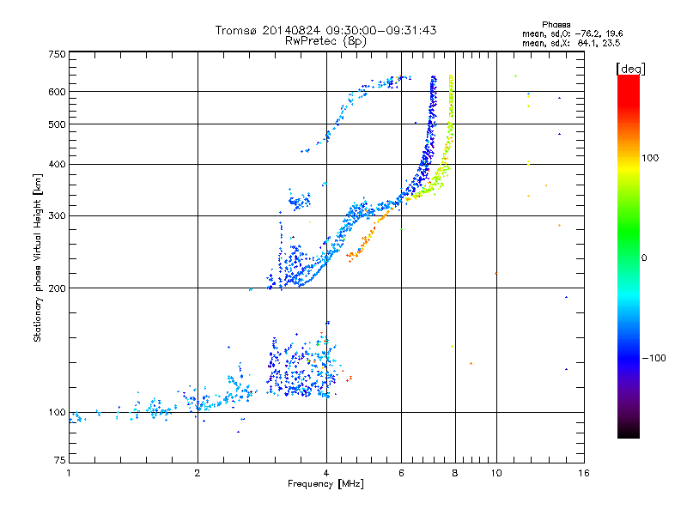Click the y-axis tick label '600'
This screenshot has height=515, width=687.
[57, 92]
